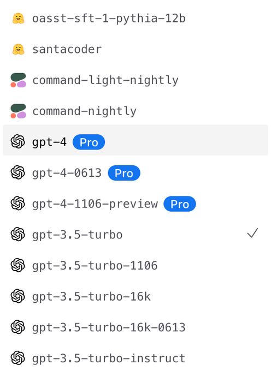Screen dimensions: 271x371
Task: Click the Pro badge on gpt-4-1106-preview
Action: click(x=180, y=204)
